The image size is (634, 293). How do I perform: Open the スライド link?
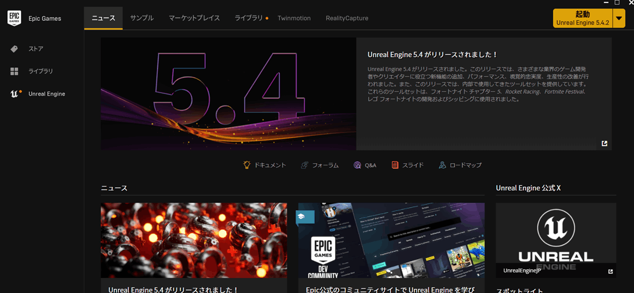(x=413, y=165)
